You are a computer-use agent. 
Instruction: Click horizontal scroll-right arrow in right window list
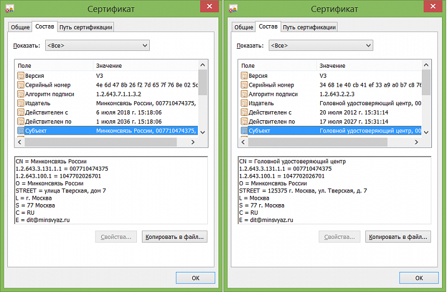click(x=416, y=142)
